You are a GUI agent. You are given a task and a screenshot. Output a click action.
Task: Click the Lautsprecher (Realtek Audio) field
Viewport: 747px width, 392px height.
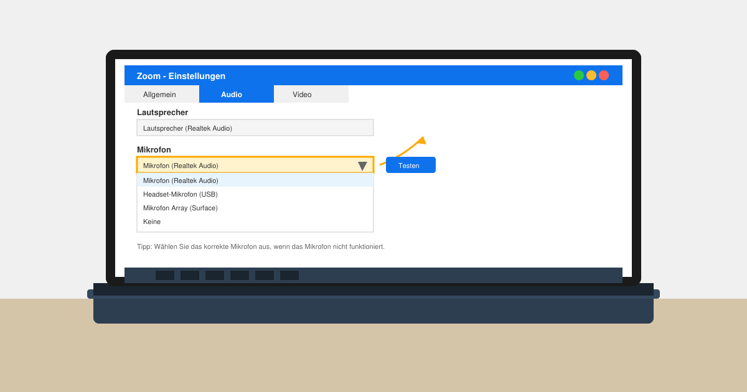point(255,128)
